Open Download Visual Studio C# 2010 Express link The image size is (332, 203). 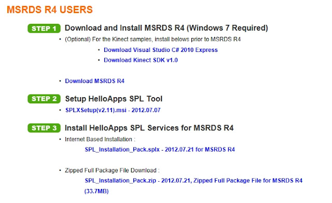tap(160, 50)
